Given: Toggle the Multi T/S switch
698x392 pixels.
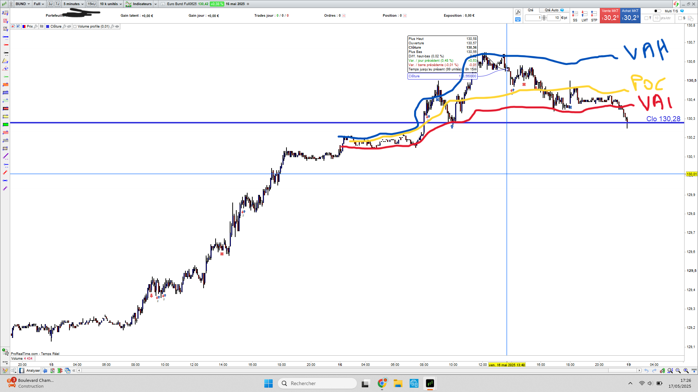Looking at the screenshot, I should [657, 11].
